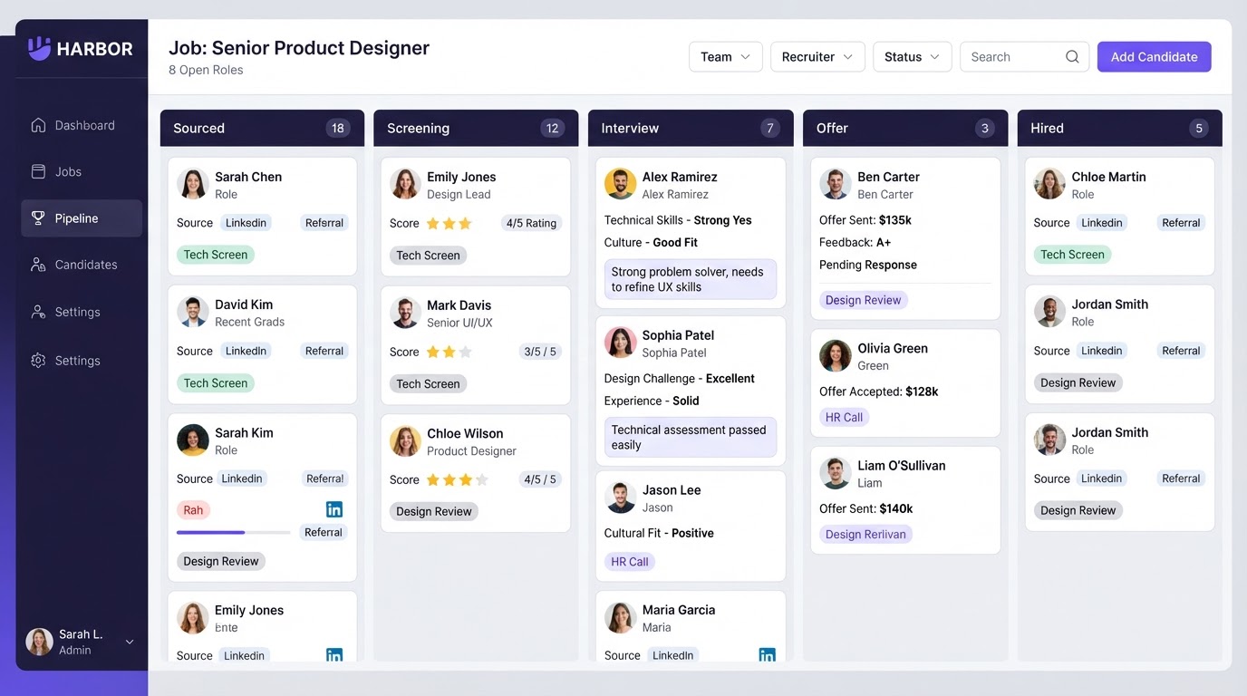Screen dimensions: 1247x696
Task: Click the Hired column header title
Action: pos(1047,128)
